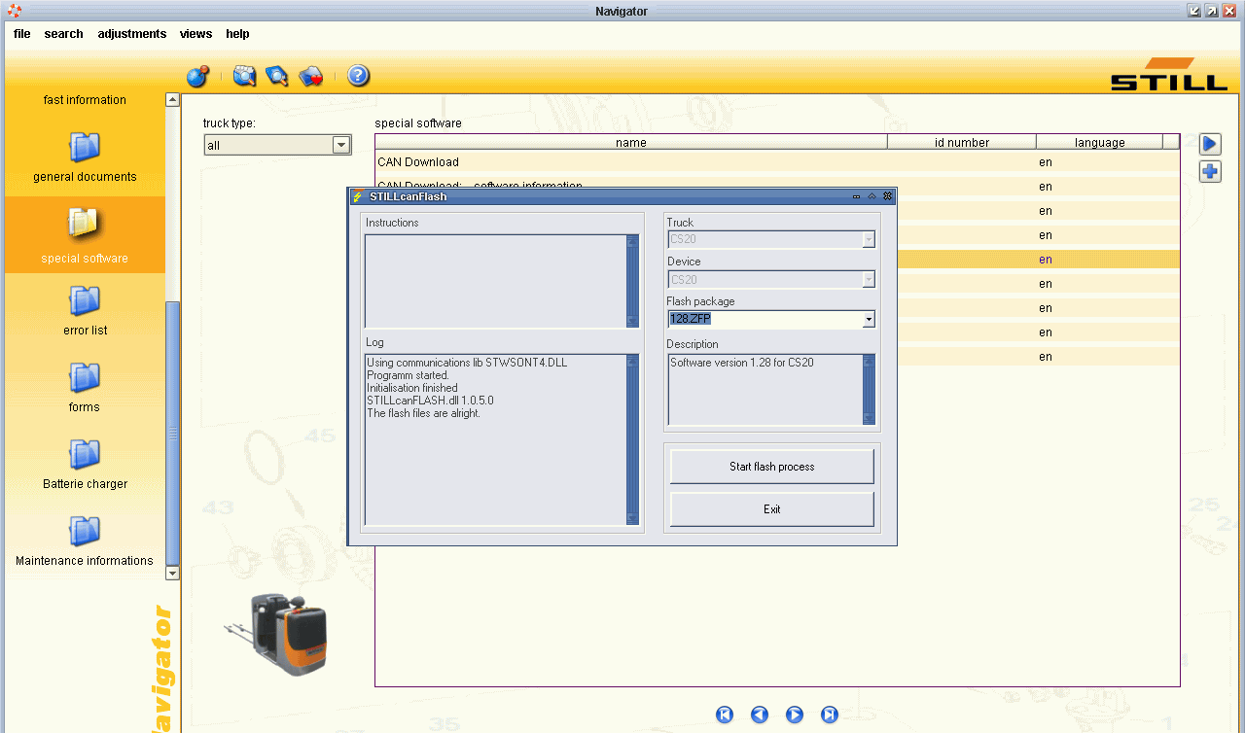Open the disabled Truck CS20 dropdown

tap(771, 239)
